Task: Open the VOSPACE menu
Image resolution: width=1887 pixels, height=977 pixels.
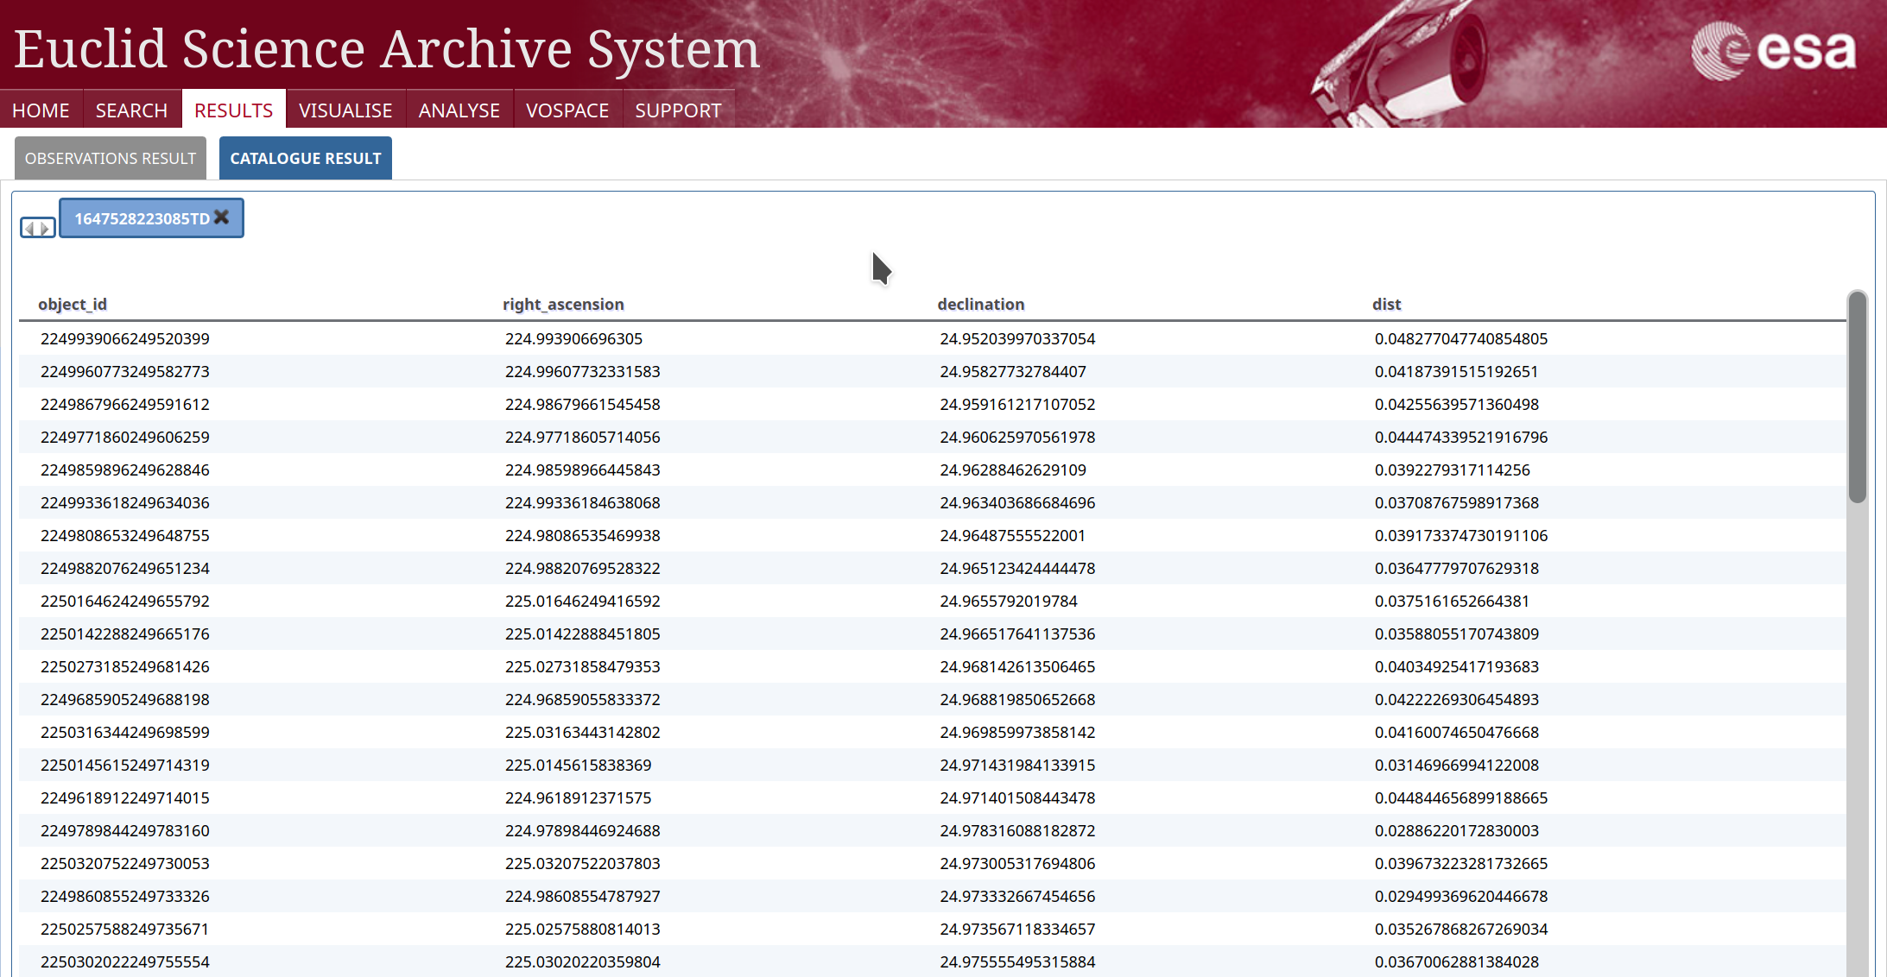Action: [x=567, y=110]
